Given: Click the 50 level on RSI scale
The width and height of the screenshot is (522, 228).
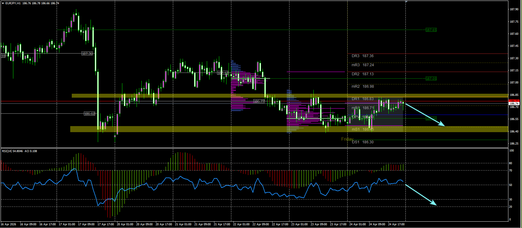Looking at the screenshot, I should 510,185.
